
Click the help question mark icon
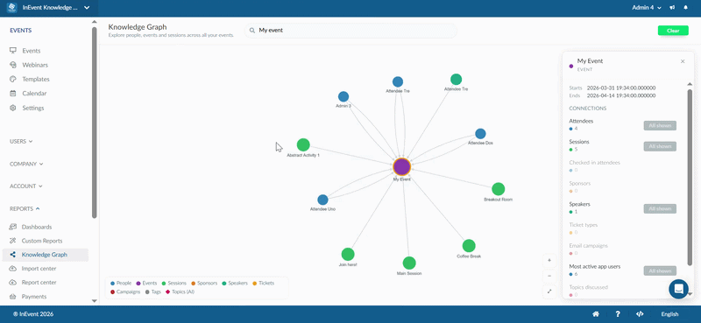pos(618,314)
